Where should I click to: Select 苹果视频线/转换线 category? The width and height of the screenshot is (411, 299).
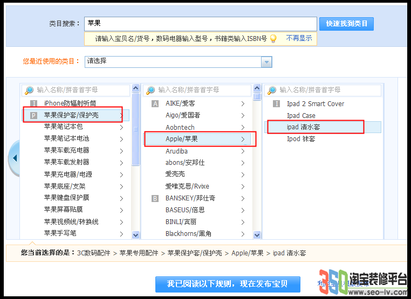coord(71,222)
